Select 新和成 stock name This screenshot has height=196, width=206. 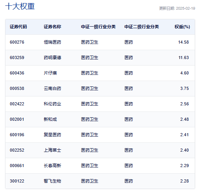tap(50, 119)
